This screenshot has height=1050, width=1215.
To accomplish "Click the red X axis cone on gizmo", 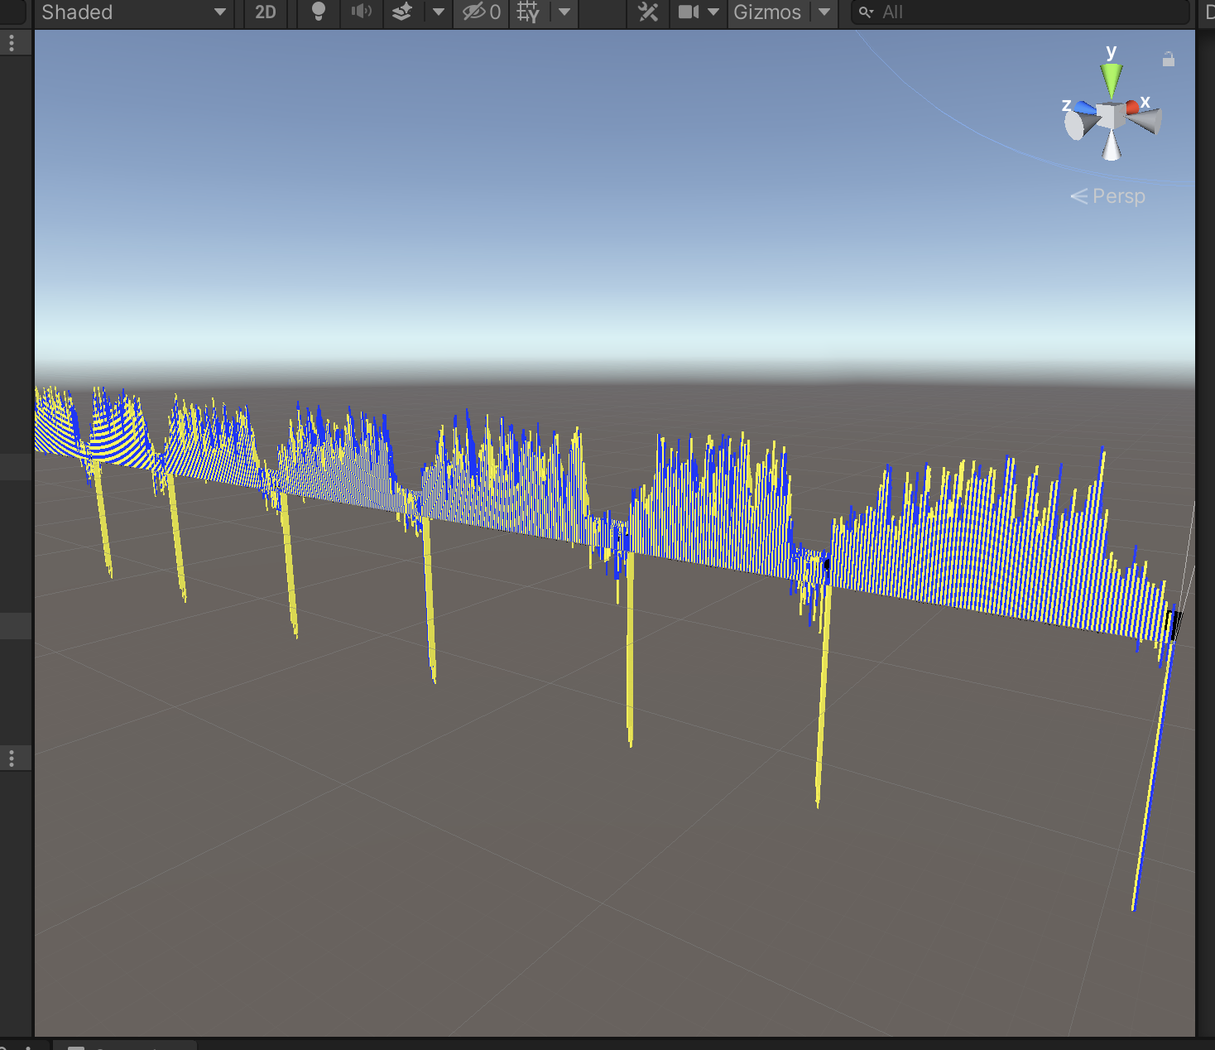I will (1133, 108).
